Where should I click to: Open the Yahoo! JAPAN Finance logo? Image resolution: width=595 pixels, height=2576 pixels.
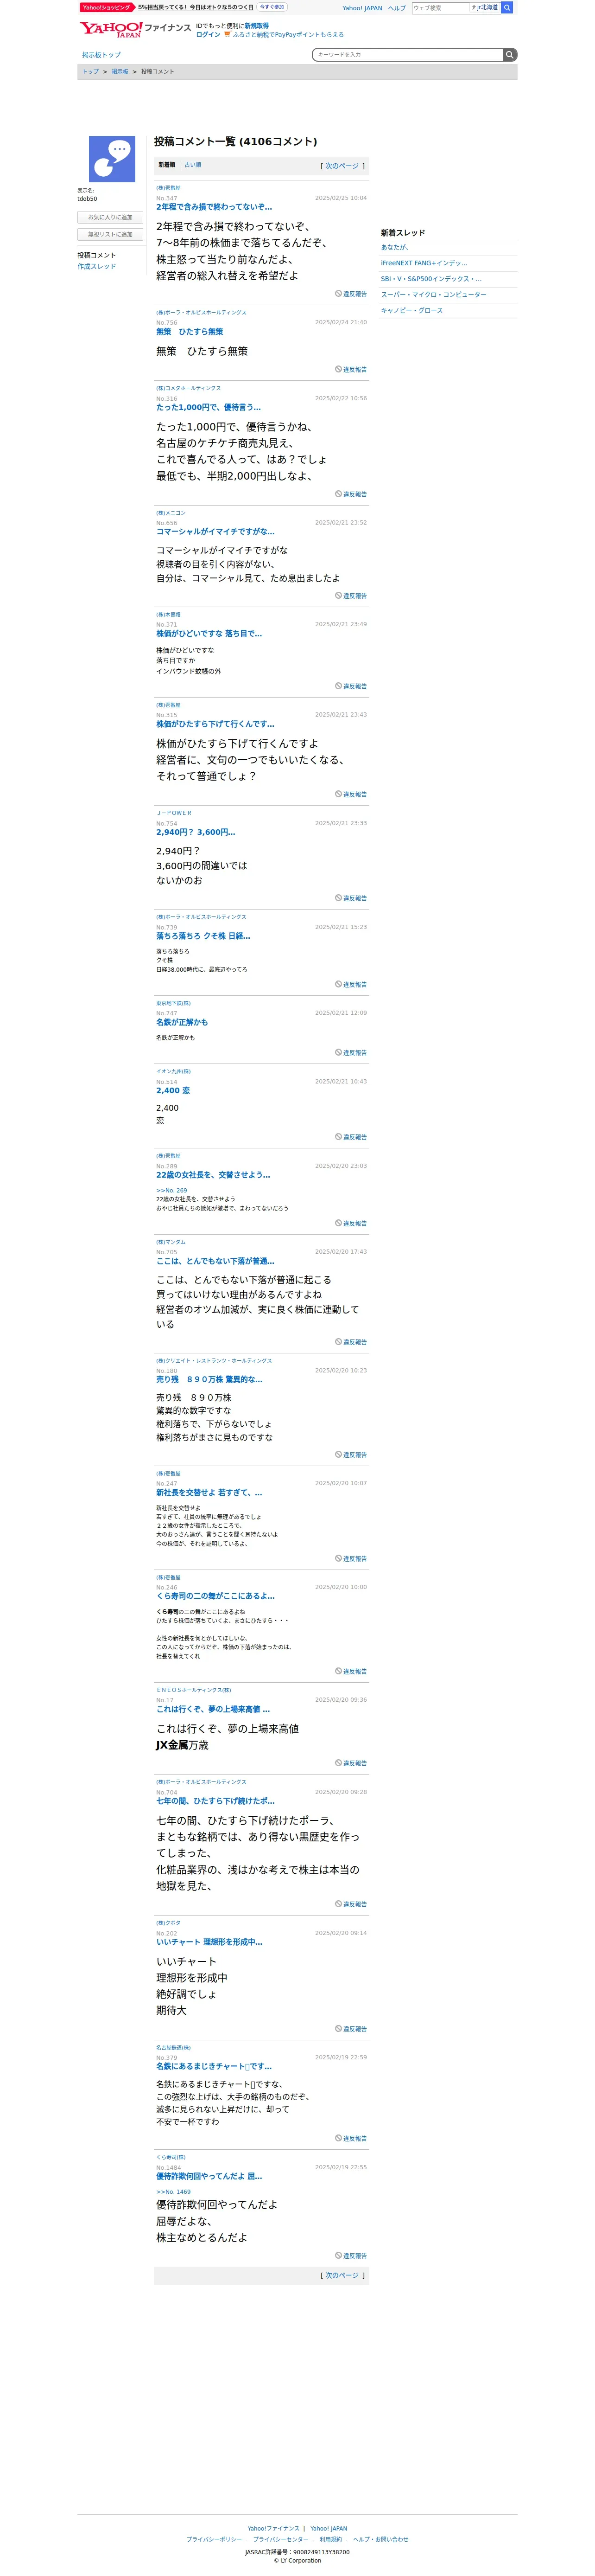[x=135, y=29]
